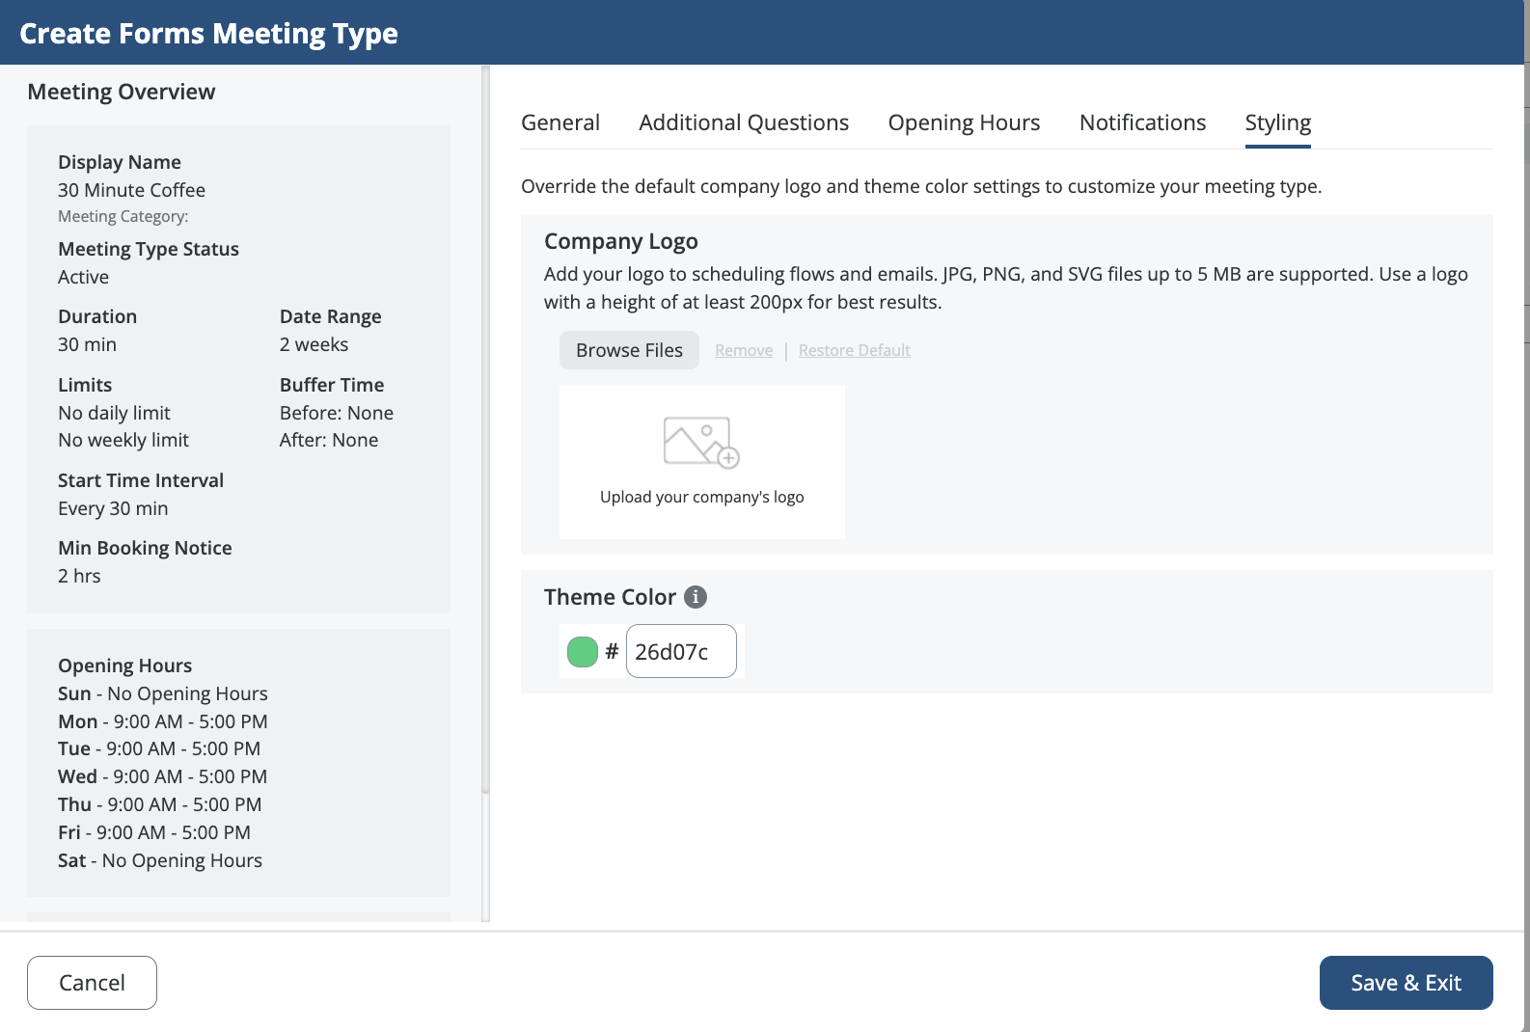Click the Theme Color info icon
This screenshot has width=1530, height=1032.
point(696,597)
